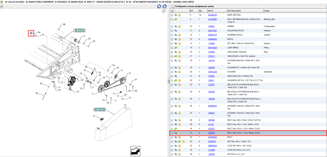Image resolution: width=327 pixels, height=157 pixels.
Task: Open the 58.130.AJ reference label in diagram
Action: pos(79,31)
